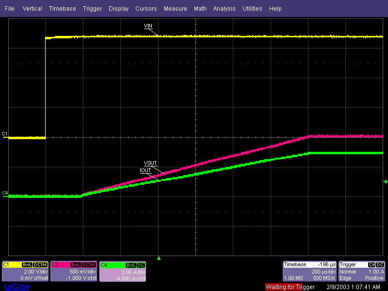Screen dimensions: 388x291
Task: Open the Timebase descriptor box
Action: click(x=310, y=272)
